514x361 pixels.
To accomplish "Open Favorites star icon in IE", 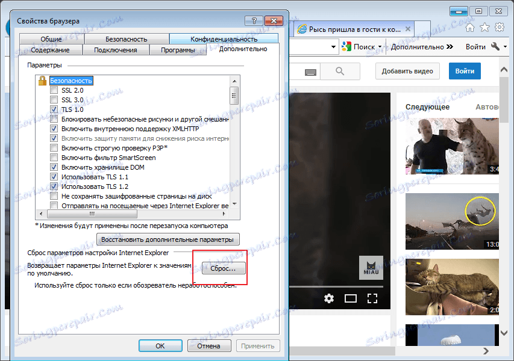I will coord(484,28).
